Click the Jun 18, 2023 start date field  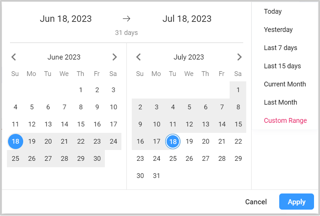tap(66, 19)
